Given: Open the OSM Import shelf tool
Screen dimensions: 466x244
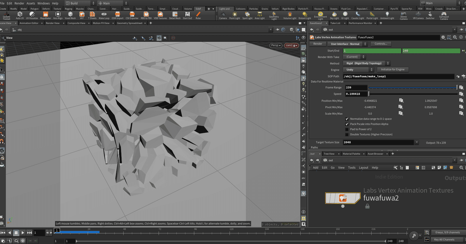Looking at the screenshot, I should (x=117, y=15).
